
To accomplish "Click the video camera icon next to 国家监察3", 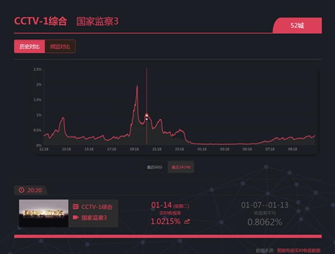I will coord(75,217).
